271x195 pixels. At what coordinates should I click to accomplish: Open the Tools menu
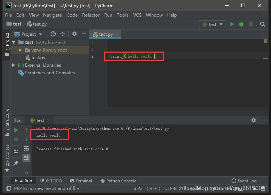point(123,15)
